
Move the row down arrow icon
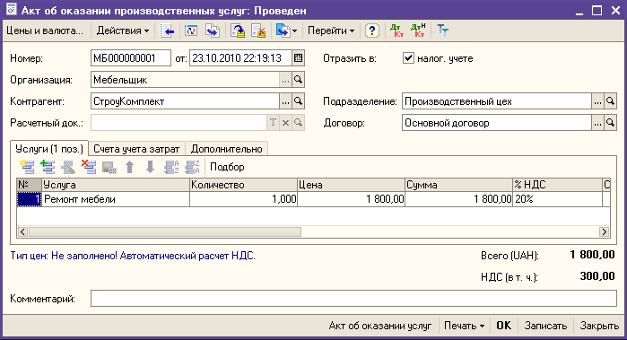coord(150,167)
